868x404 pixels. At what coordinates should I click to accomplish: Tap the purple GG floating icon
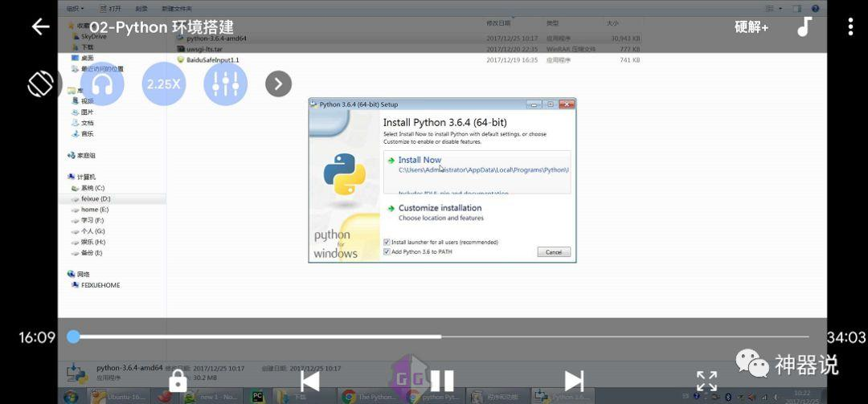click(x=410, y=377)
